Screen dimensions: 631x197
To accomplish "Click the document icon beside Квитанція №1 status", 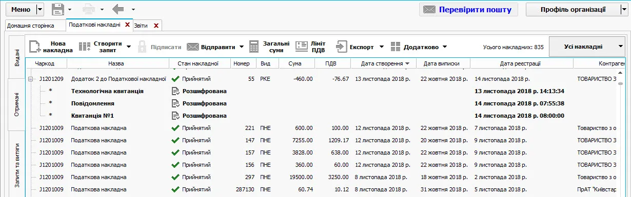I will [175, 116].
